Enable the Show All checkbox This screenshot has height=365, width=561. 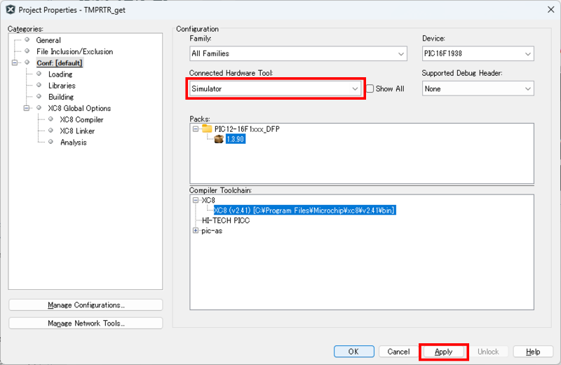coord(370,89)
